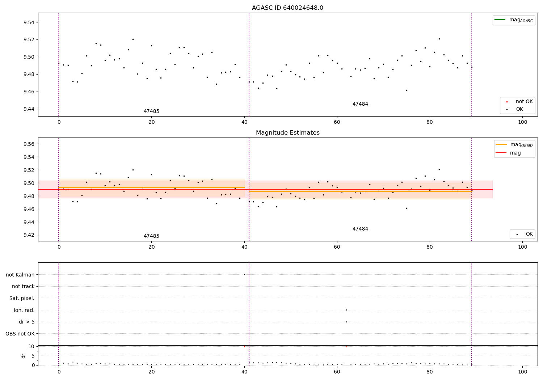Click the 'Ion. rad.' flag dot at sample 62

(x=346, y=310)
